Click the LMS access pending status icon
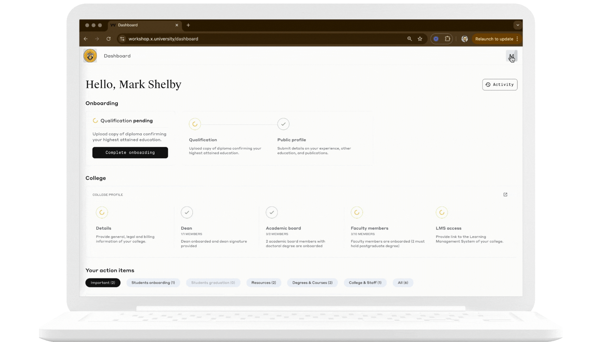This screenshot has height=342, width=608. [442, 212]
